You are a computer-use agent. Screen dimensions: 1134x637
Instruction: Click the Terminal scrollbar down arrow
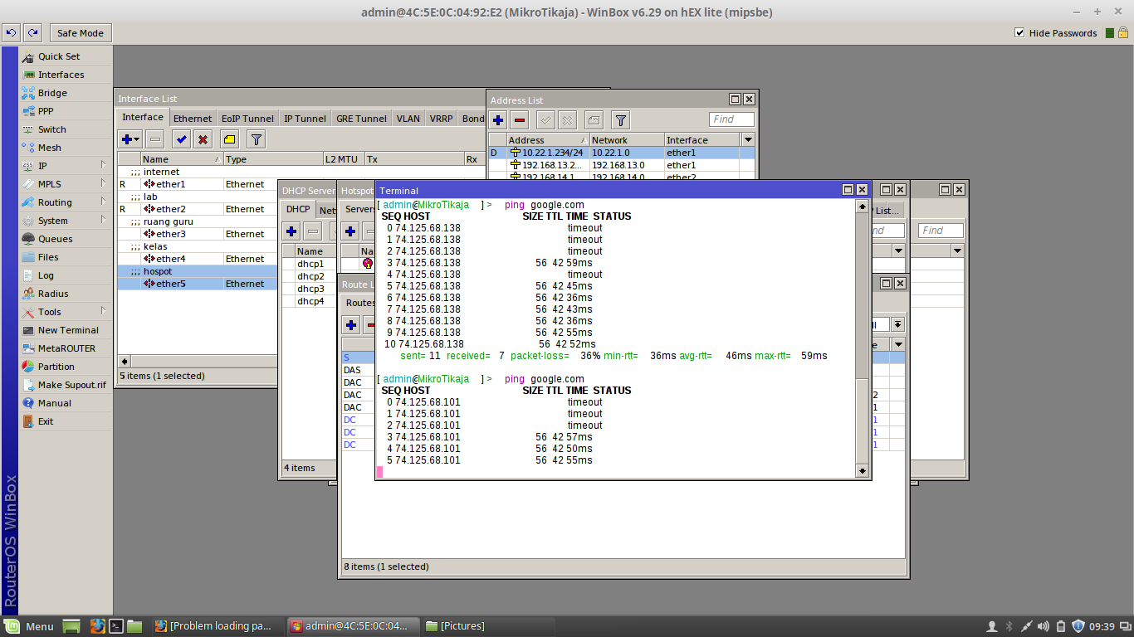click(862, 471)
